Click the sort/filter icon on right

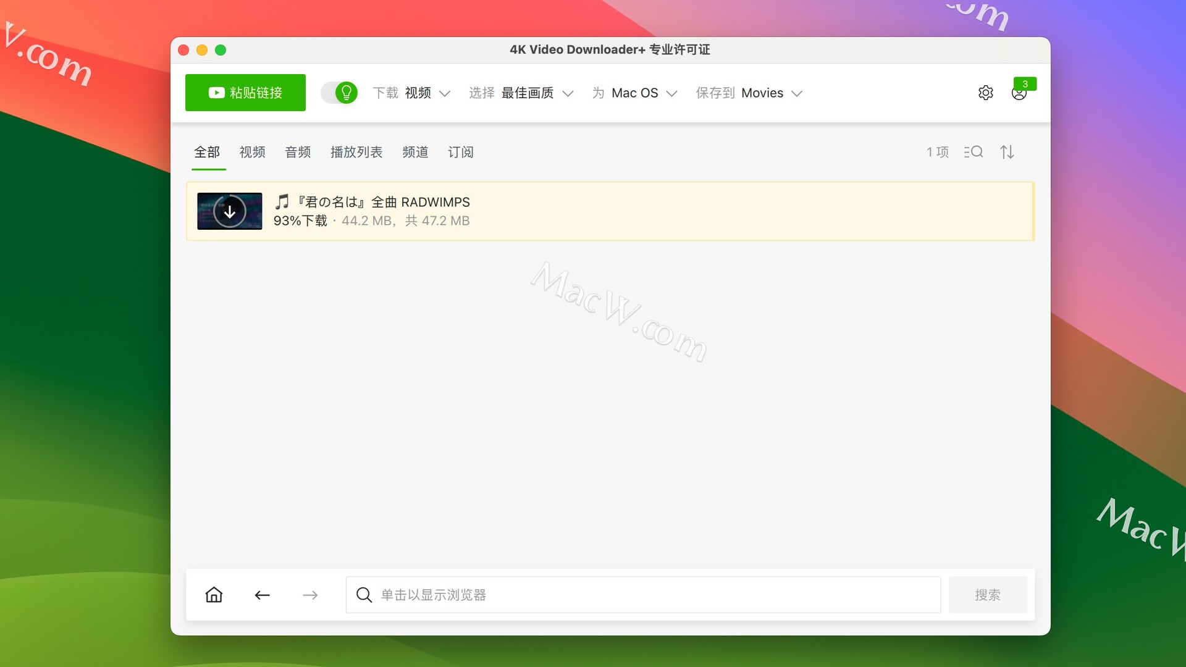[1006, 151]
